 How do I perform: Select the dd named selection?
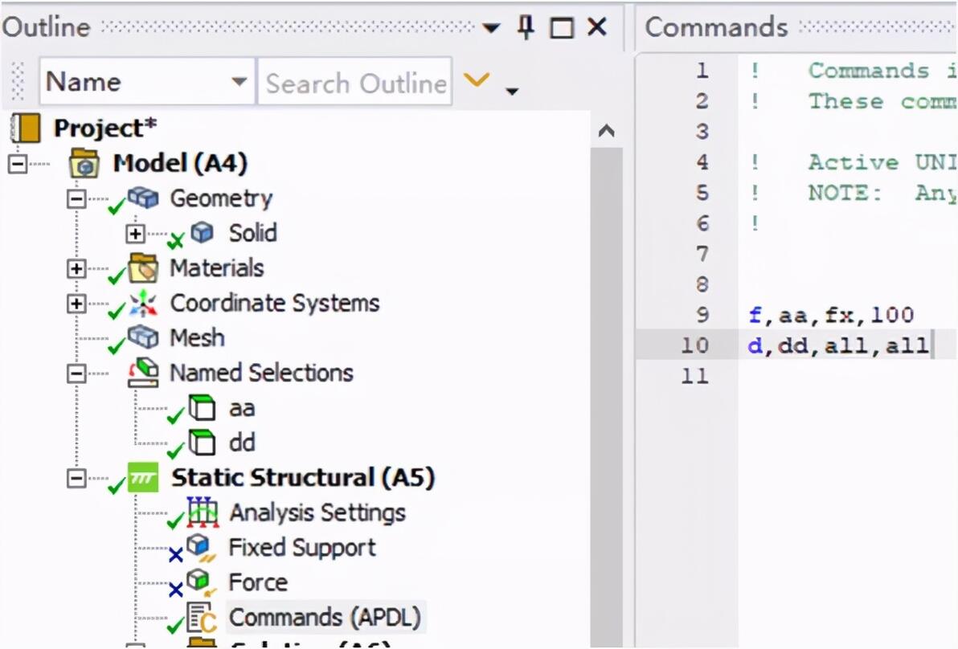click(x=242, y=443)
